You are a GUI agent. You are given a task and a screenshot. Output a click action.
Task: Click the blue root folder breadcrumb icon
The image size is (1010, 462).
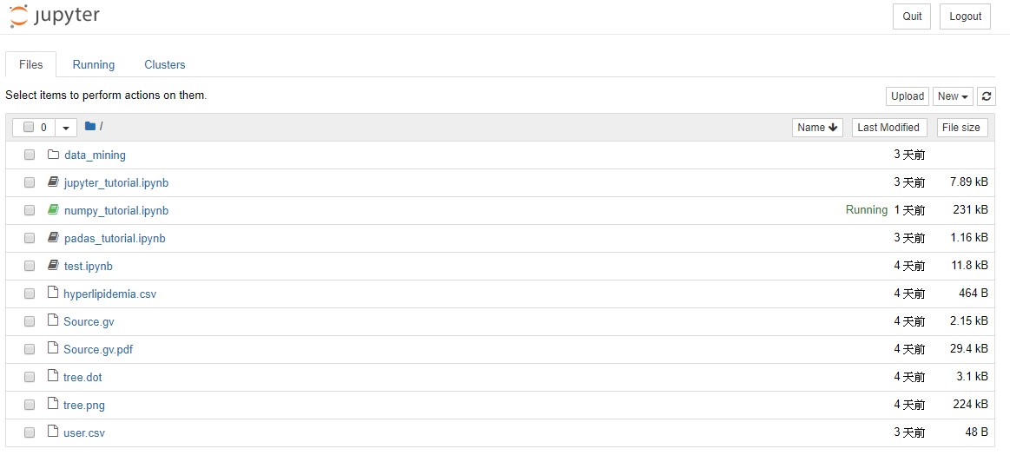(x=90, y=127)
